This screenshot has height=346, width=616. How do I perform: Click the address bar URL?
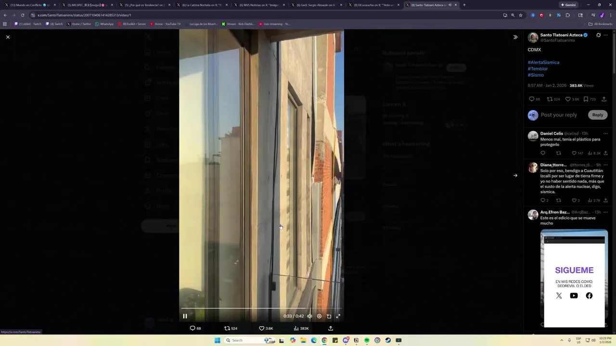84,15
